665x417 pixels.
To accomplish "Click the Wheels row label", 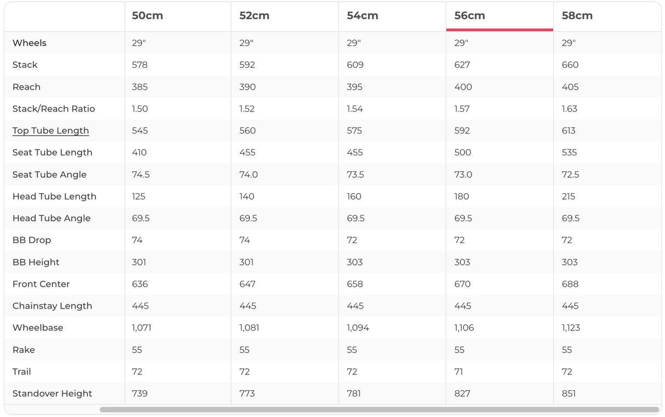I will click(30, 43).
